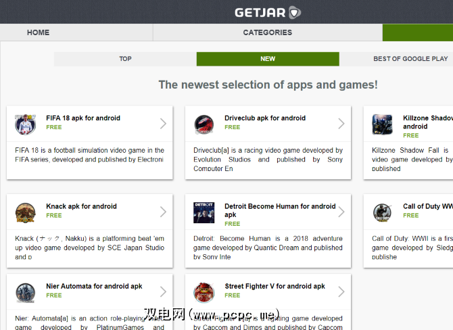Click FREE label under Driveclub
This screenshot has height=330, width=453.
click(x=233, y=127)
